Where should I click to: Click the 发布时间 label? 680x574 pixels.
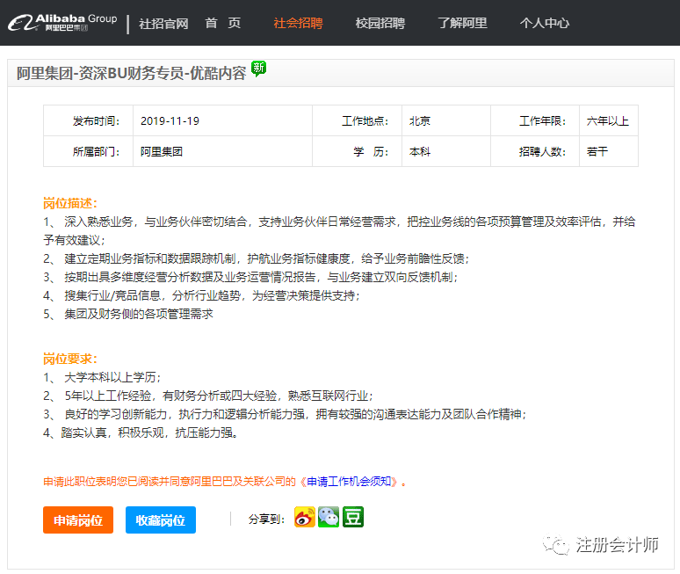pos(97,121)
